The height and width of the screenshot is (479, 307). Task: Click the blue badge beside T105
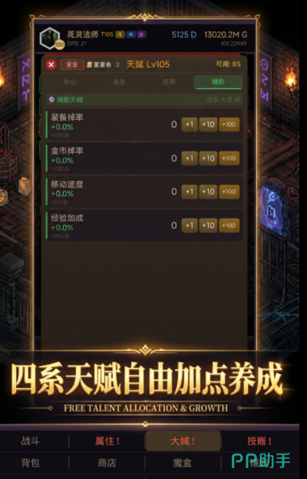tap(131, 34)
